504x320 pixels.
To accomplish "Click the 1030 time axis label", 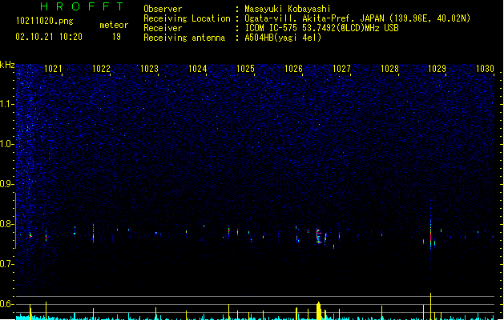I will [485, 69].
